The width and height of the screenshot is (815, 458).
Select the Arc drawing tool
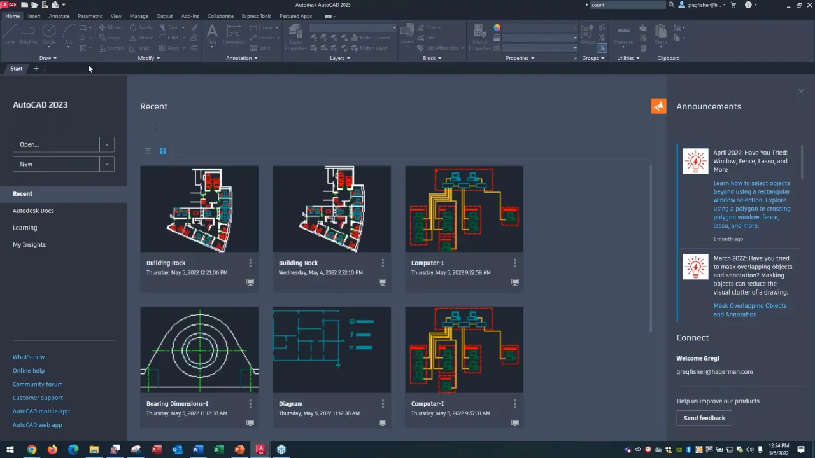[x=69, y=34]
